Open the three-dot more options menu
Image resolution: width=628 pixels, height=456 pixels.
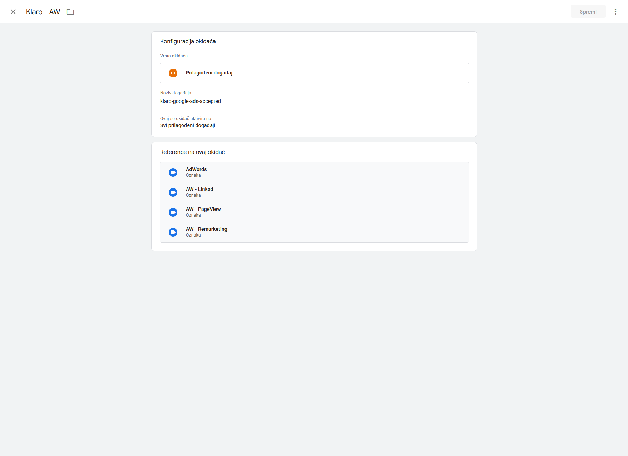tap(616, 12)
